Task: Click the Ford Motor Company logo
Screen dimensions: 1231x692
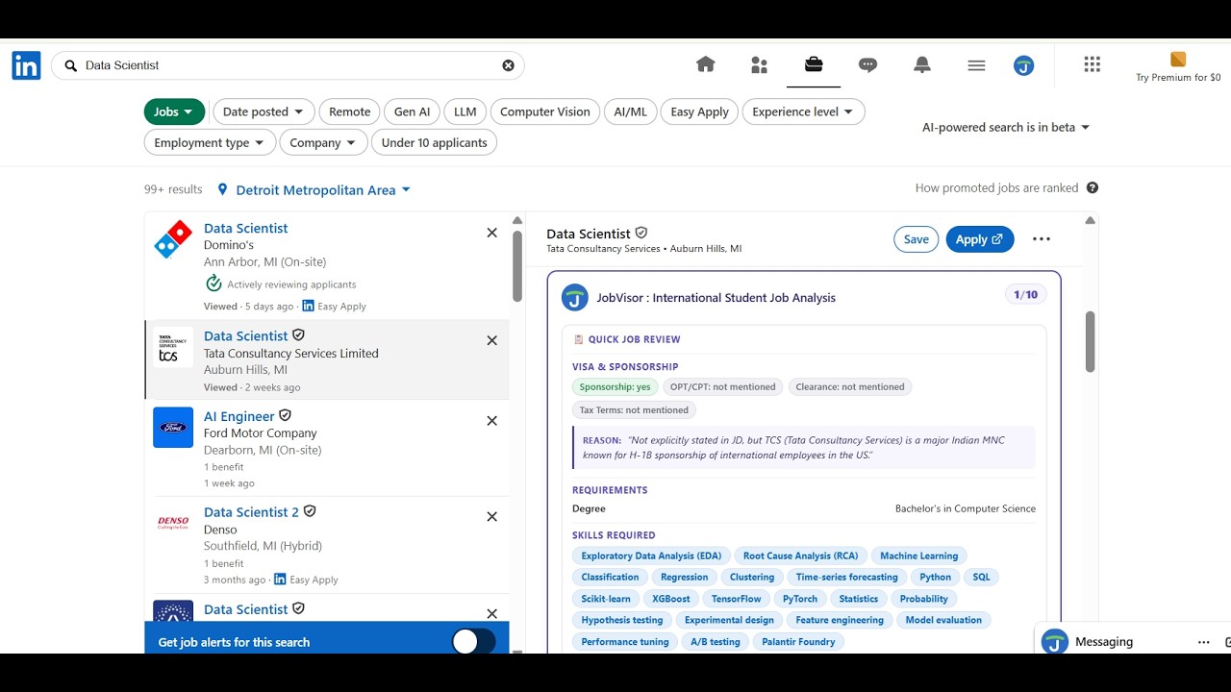Action: pyautogui.click(x=173, y=428)
